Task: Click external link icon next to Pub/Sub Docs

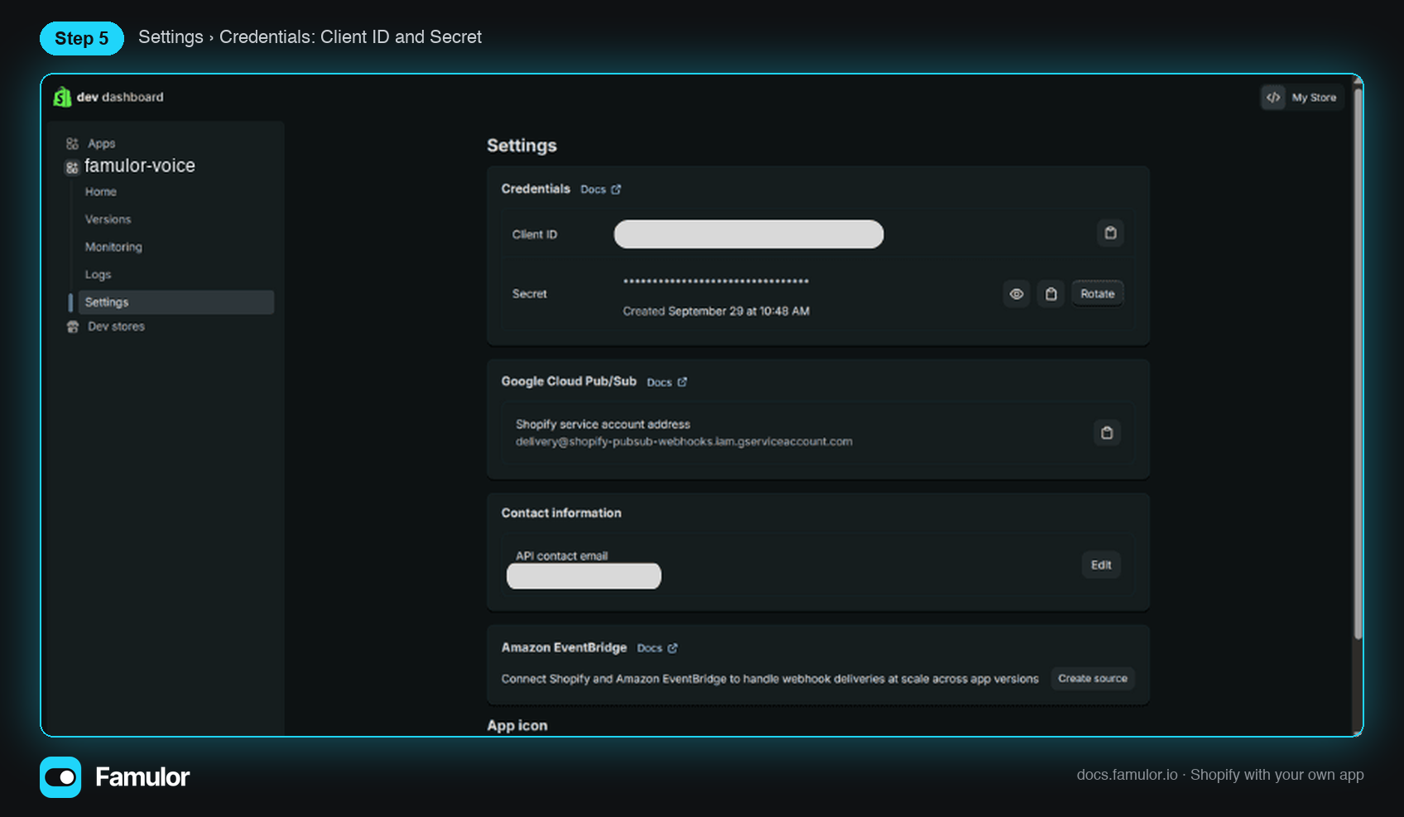Action: [x=682, y=382]
